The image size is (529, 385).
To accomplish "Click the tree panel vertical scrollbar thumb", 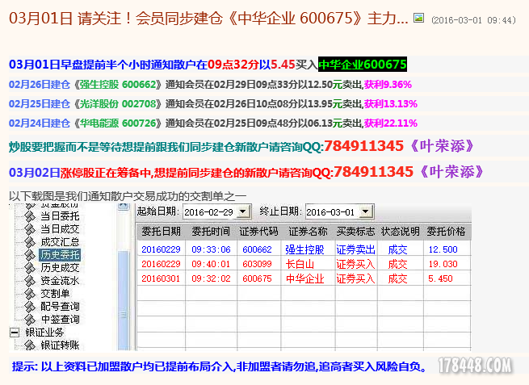I will pyautogui.click(x=123, y=300).
